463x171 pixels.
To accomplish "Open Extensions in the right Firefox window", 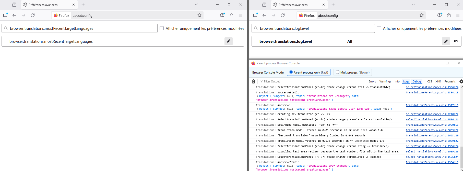I will point(449,15).
